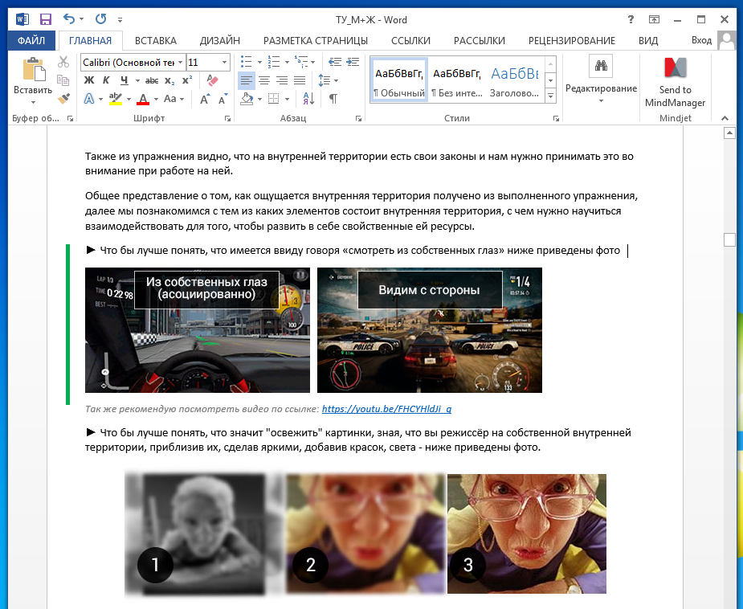
Task: Collapse the ribbon with the chevron arrow
Action: click(725, 118)
